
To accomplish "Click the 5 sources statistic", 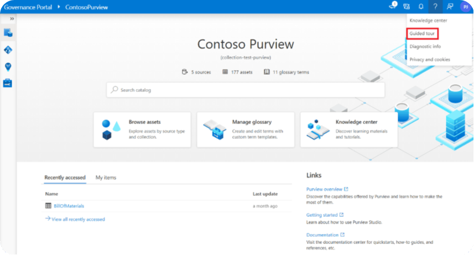I will [196, 72].
